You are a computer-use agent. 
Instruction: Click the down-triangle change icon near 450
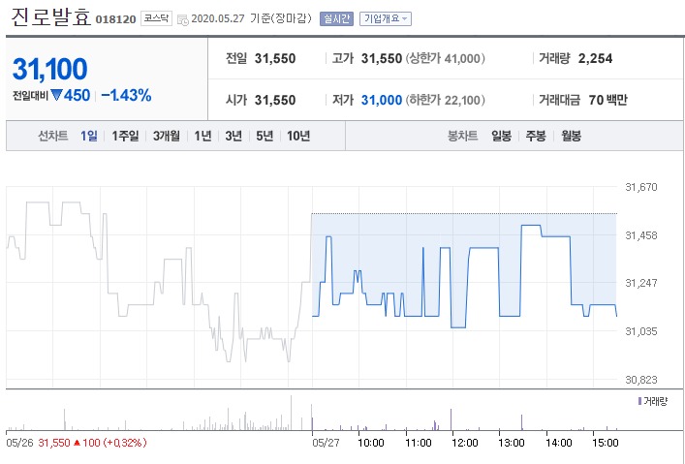coord(57,94)
